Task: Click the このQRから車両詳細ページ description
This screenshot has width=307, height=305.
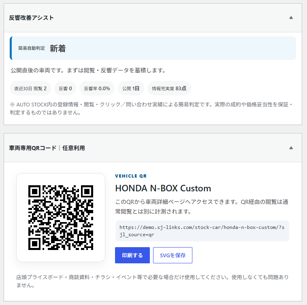Action: [x=202, y=206]
